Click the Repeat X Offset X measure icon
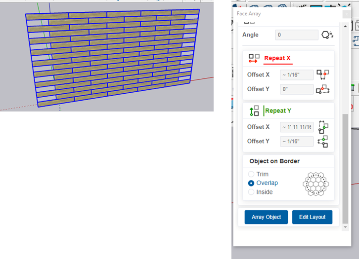Image resolution: width=359 pixels, height=259 pixels. pyautogui.click(x=322, y=74)
